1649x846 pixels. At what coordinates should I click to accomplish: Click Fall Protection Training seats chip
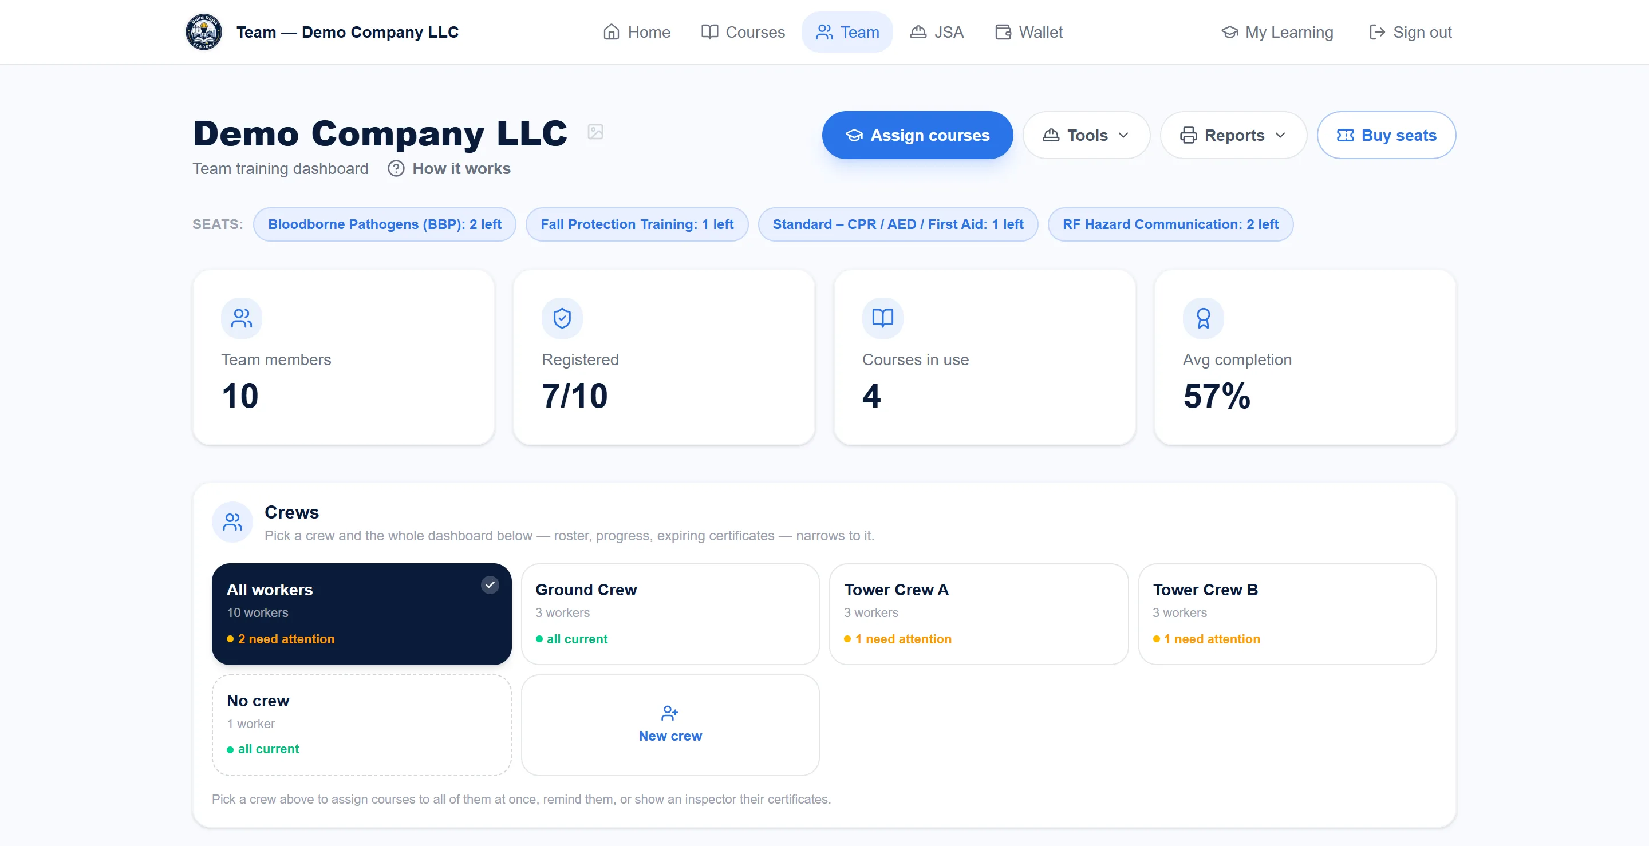pyautogui.click(x=637, y=224)
